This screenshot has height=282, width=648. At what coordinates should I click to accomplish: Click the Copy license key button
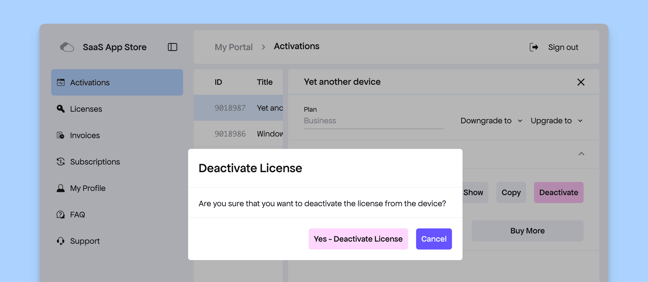tap(511, 192)
